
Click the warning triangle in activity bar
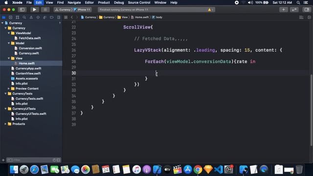coord(209,10)
